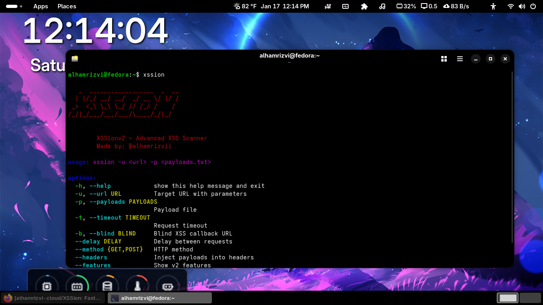Click the 'XSSionv2 - Advanced XSS Scanner' line
Image resolution: width=543 pixels, height=305 pixels.
[x=152, y=138]
